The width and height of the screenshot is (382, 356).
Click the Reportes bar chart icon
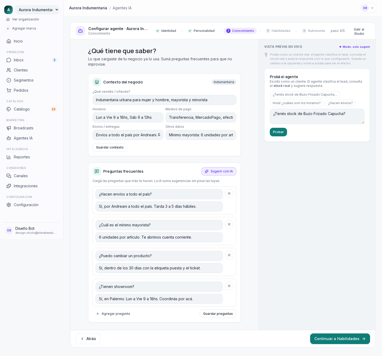pos(9,157)
